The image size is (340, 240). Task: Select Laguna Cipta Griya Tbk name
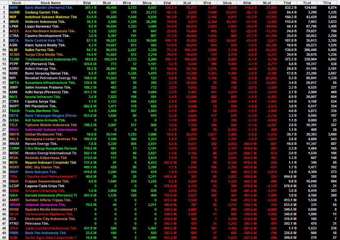pyautogui.click(x=45, y=186)
